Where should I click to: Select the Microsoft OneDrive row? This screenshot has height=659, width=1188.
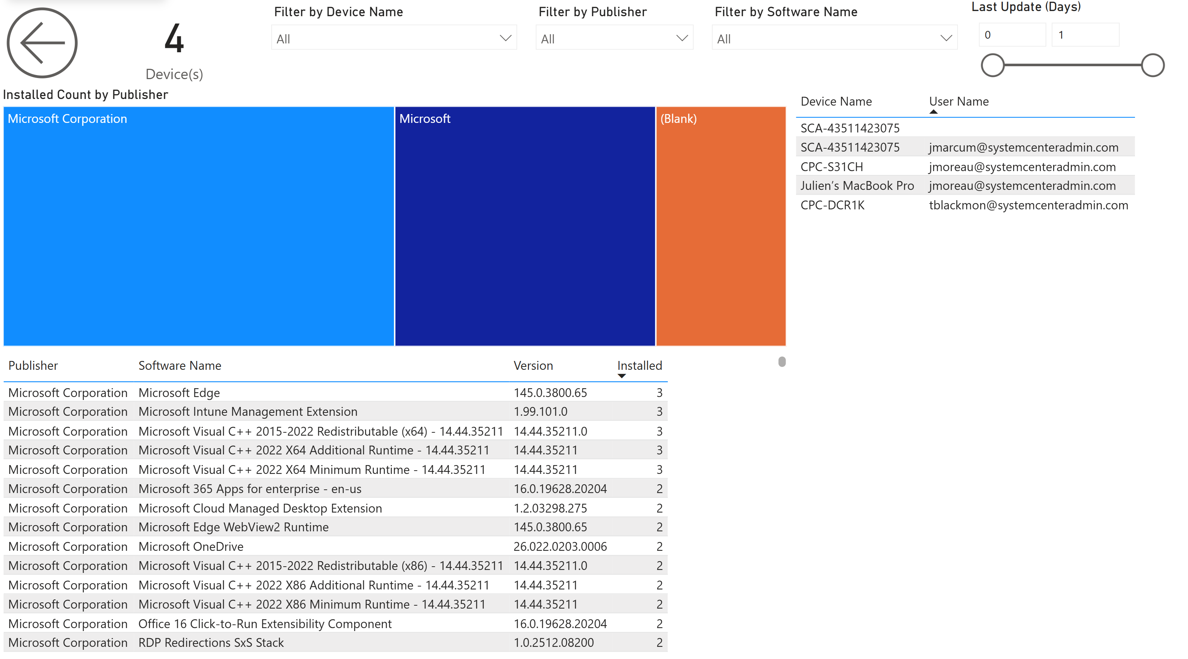(x=335, y=546)
